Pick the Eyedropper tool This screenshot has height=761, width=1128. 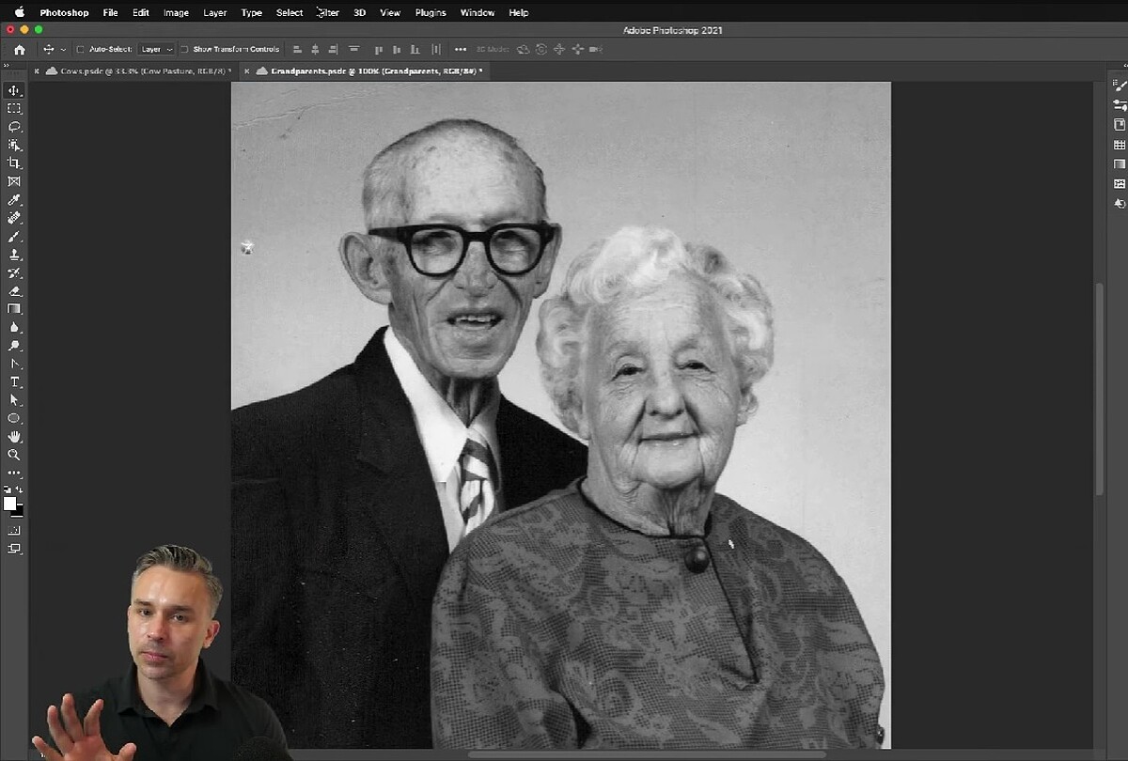pyautogui.click(x=14, y=200)
